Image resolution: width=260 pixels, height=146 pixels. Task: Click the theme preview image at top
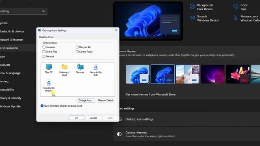pyautogui.click(x=148, y=21)
